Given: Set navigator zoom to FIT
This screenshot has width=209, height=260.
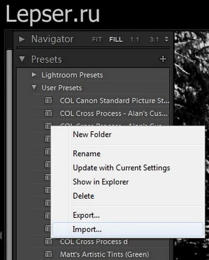Looking at the screenshot, I should pos(97,40).
